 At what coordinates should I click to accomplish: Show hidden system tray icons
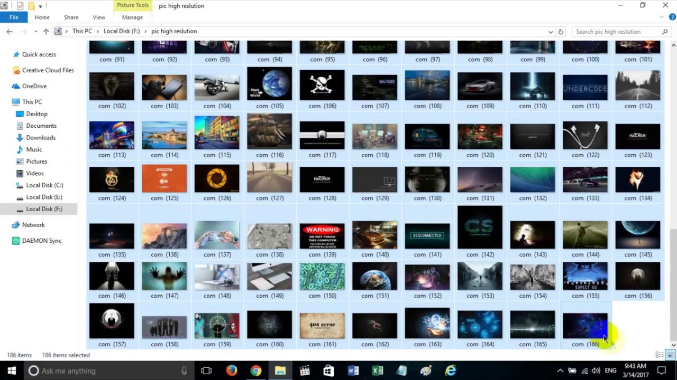pos(560,370)
